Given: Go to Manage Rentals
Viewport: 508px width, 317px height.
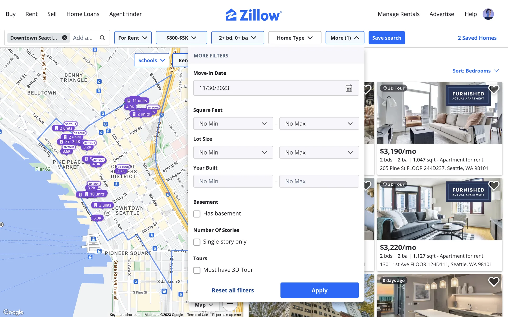Looking at the screenshot, I should tap(398, 14).
